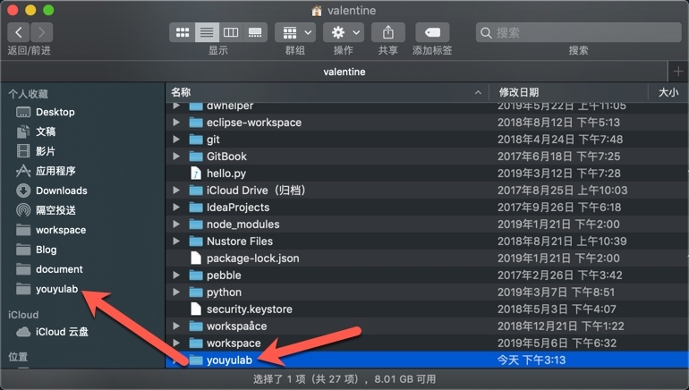The width and height of the screenshot is (689, 390).
Task: Open iCloud Drive in sidebar
Action: coord(63,332)
